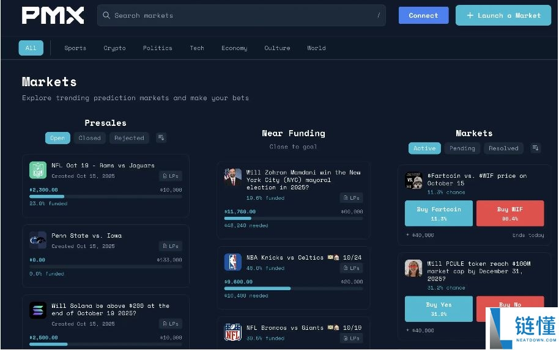Screen dimensions: 559x350
Task: Click LPs badge on Rams vs Jaguars
Action: [171, 176]
